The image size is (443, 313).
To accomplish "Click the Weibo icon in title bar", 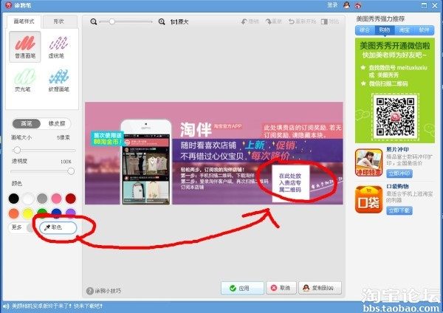I will 358,5.
